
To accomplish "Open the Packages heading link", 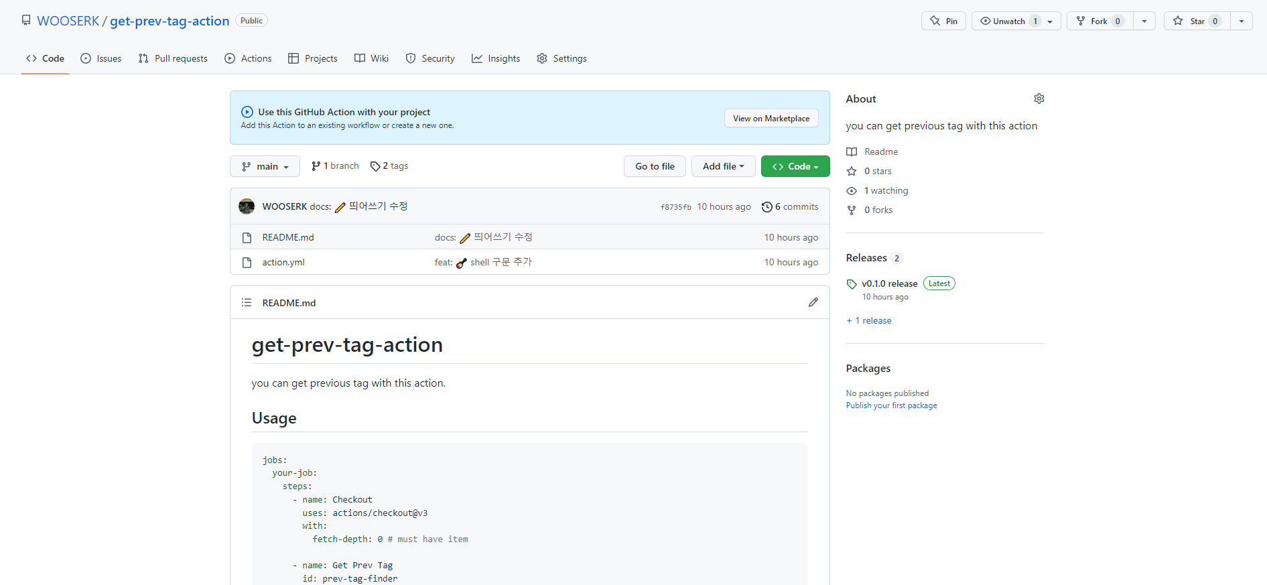I will pos(868,368).
